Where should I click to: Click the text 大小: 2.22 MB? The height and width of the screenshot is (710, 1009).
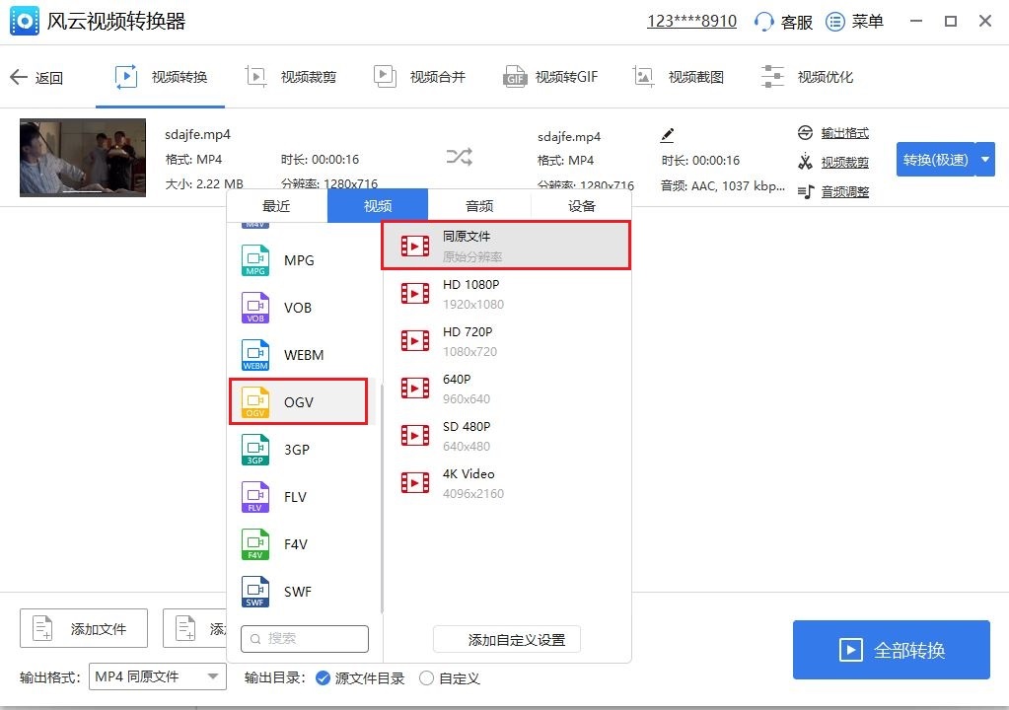[204, 184]
